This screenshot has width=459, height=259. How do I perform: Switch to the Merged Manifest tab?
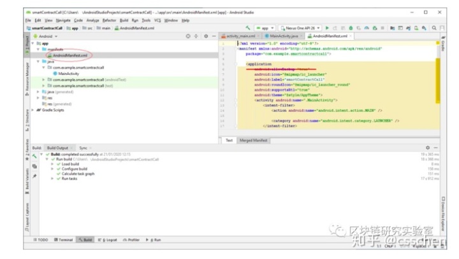click(x=254, y=140)
